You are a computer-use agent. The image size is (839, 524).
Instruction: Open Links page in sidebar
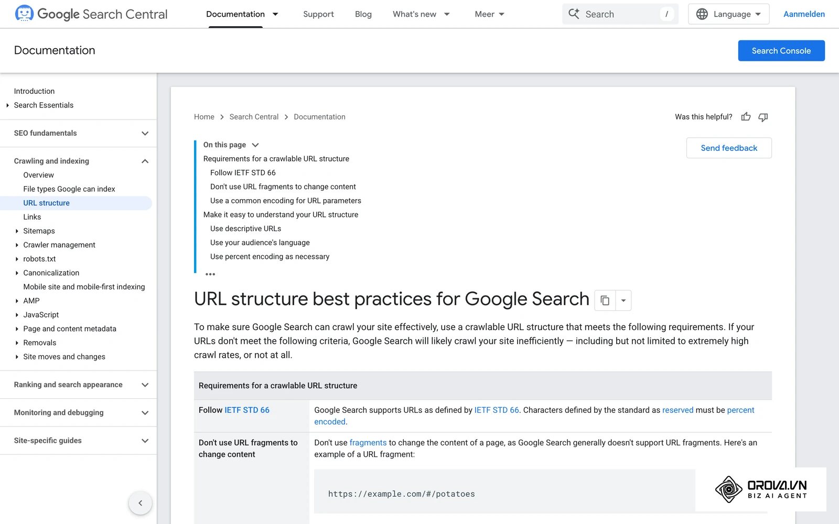[x=32, y=217]
